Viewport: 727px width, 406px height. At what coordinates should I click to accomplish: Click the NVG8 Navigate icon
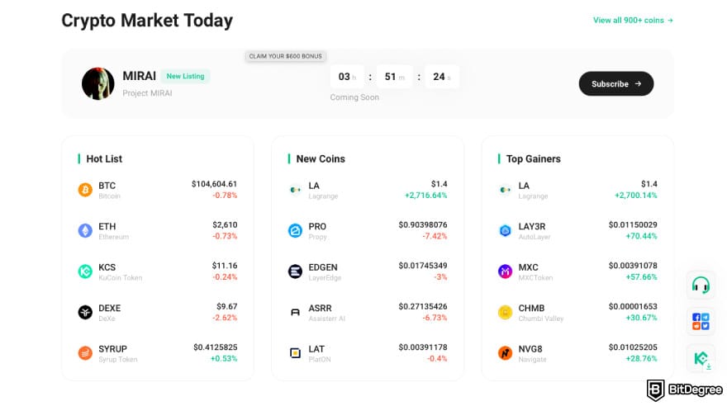point(505,352)
